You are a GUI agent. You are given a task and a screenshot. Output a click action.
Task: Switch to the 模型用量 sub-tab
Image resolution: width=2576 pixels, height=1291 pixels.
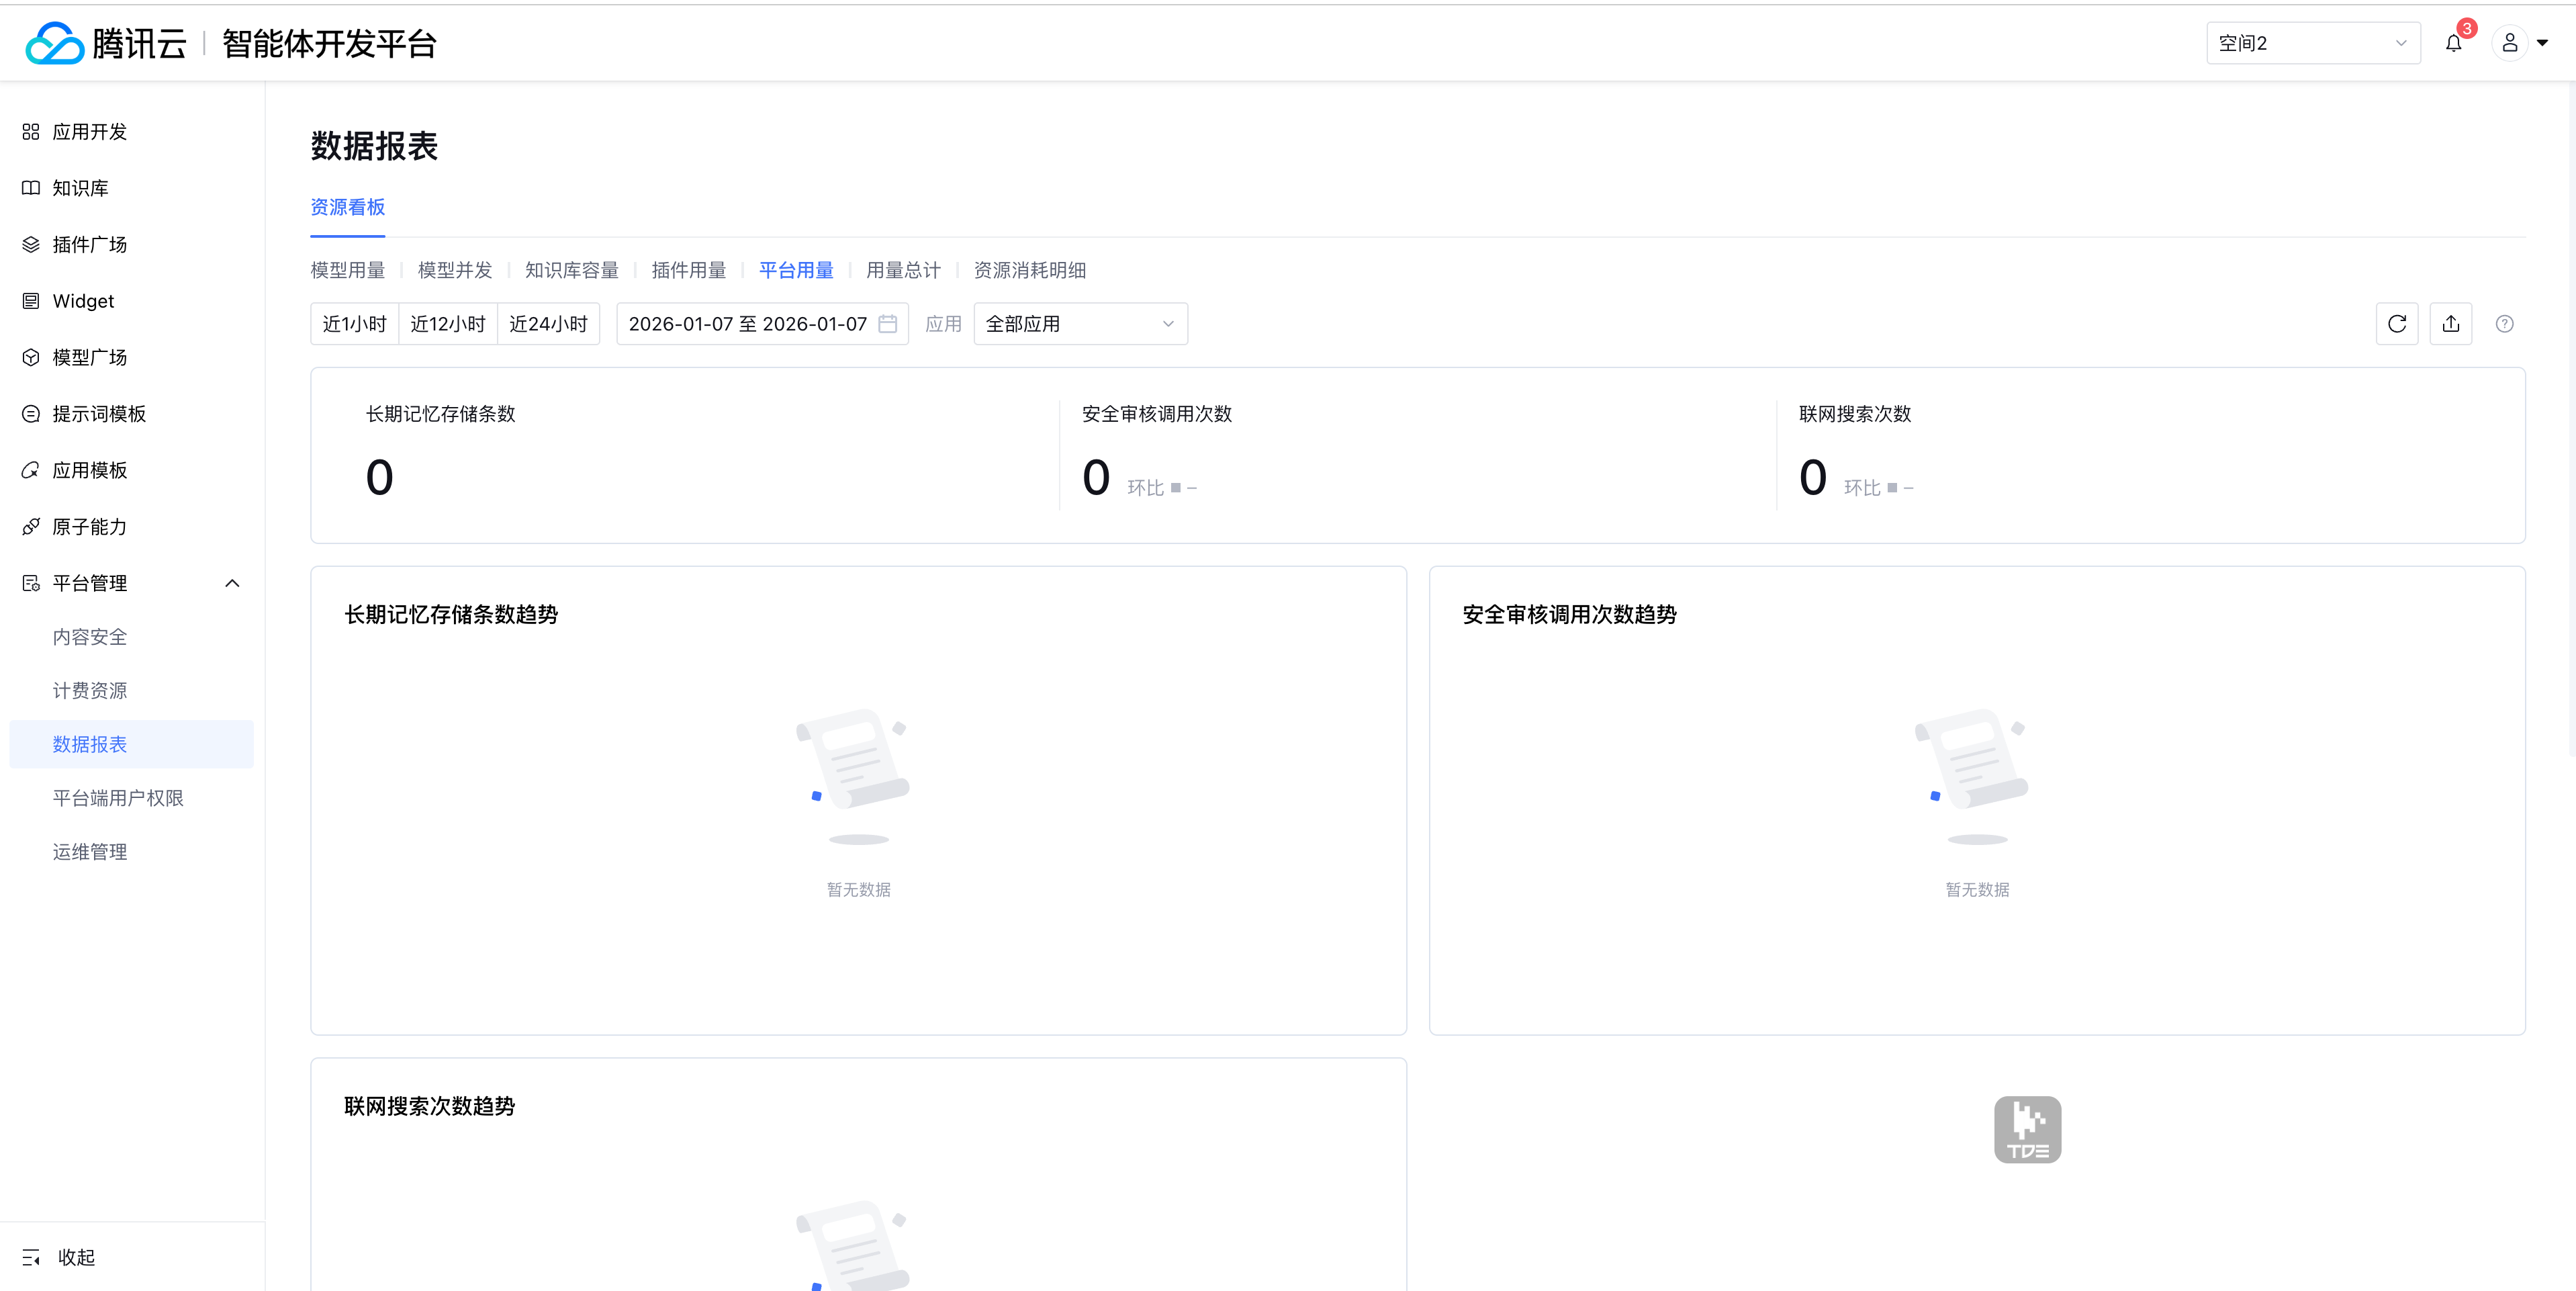(x=347, y=270)
